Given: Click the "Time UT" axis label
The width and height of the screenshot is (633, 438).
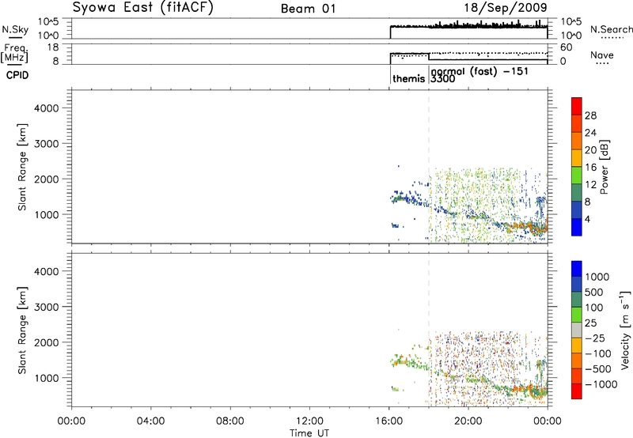Looking at the screenshot, I should [x=309, y=433].
